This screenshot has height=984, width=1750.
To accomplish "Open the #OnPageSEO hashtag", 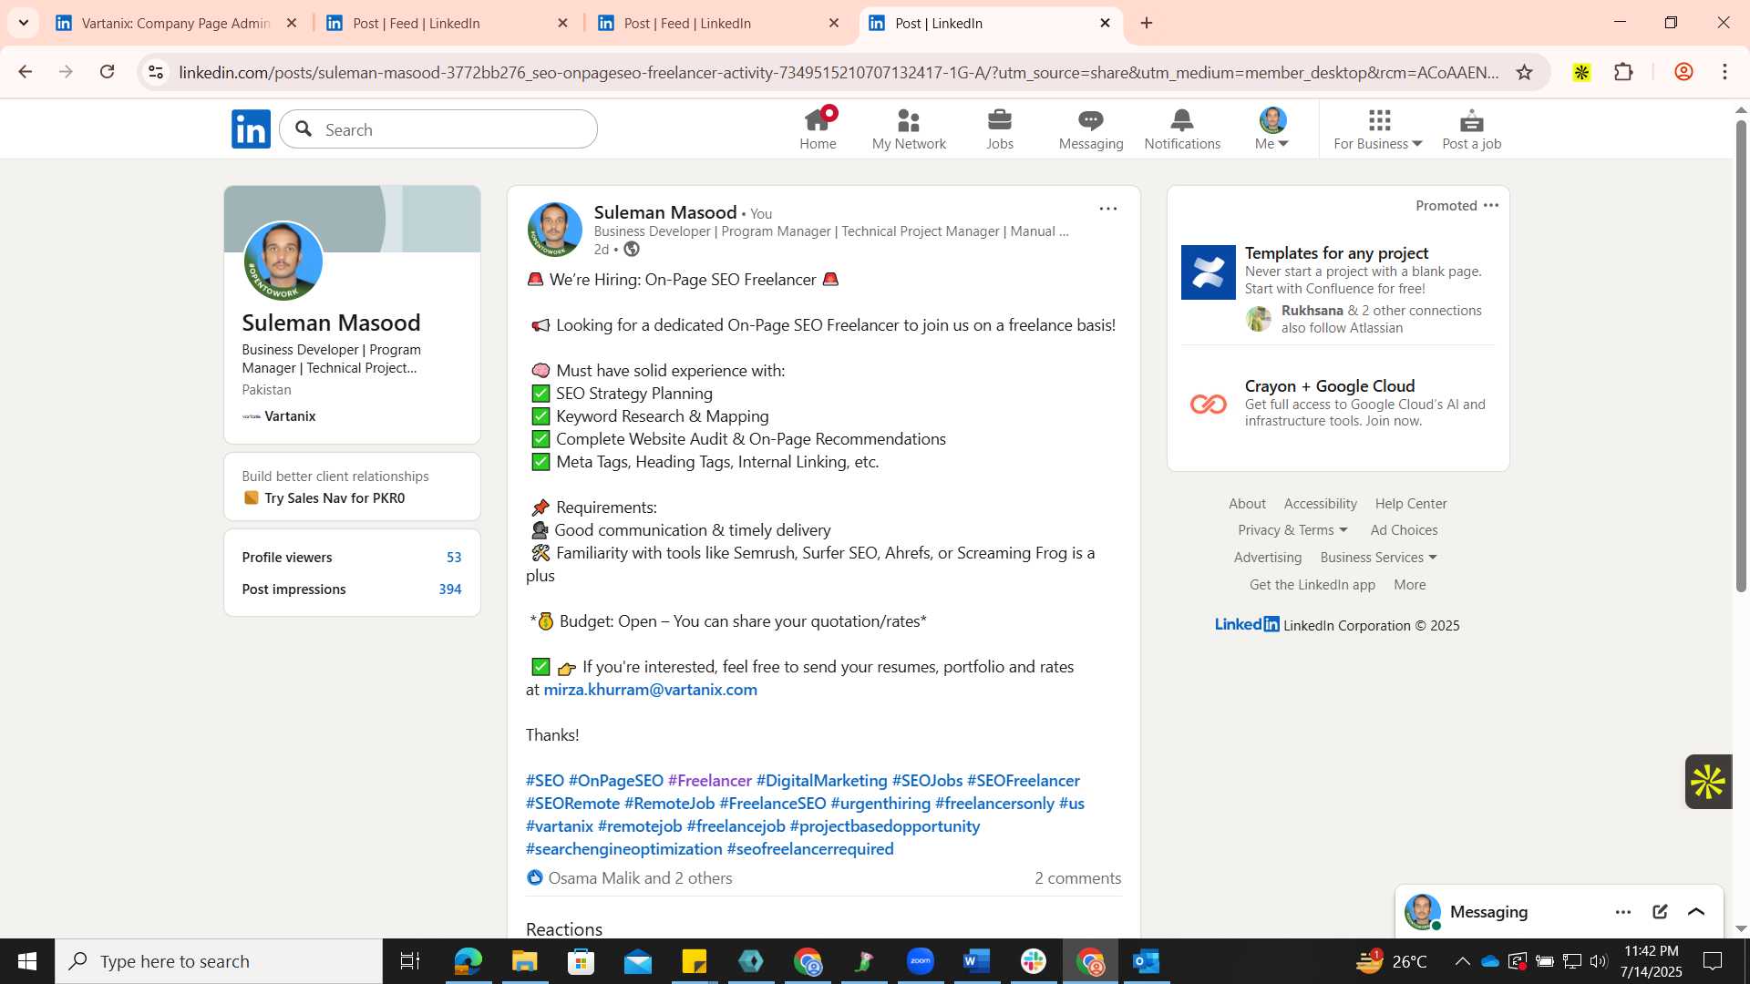I will tap(616, 781).
